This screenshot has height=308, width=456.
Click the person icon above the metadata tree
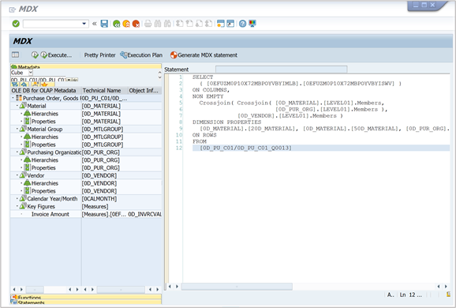(x=36, y=85)
